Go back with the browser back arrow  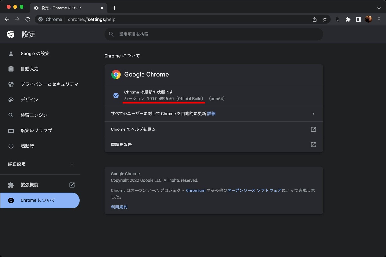point(7,19)
